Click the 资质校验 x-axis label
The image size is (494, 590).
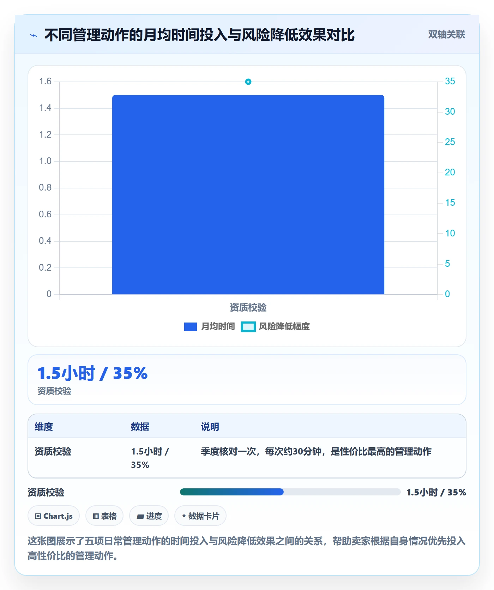[248, 308]
